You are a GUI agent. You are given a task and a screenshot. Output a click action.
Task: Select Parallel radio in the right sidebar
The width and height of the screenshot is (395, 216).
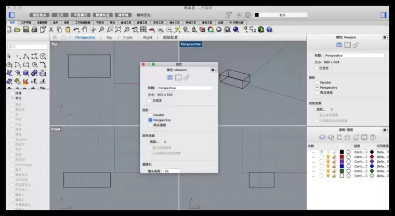[317, 83]
